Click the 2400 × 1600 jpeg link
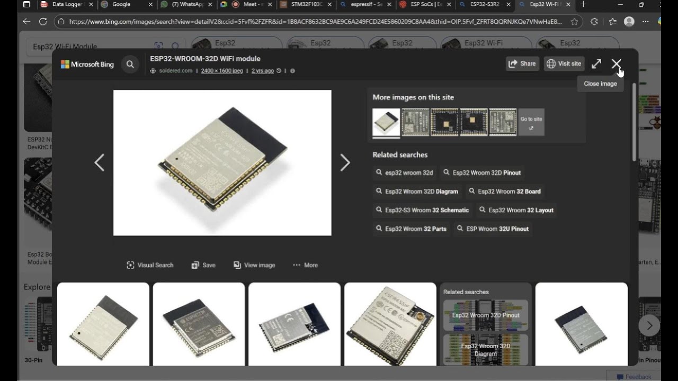The width and height of the screenshot is (678, 381). [x=222, y=70]
